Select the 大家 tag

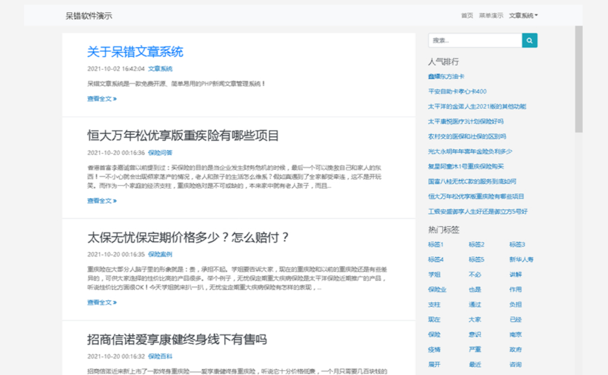pyautogui.click(x=475, y=320)
